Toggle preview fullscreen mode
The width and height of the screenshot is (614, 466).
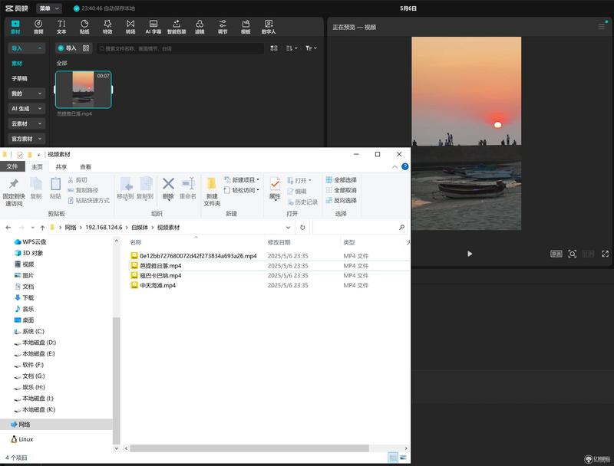(605, 254)
